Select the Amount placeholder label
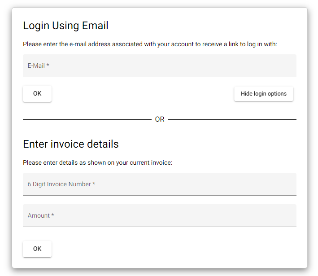The image size is (318, 276). (39, 215)
